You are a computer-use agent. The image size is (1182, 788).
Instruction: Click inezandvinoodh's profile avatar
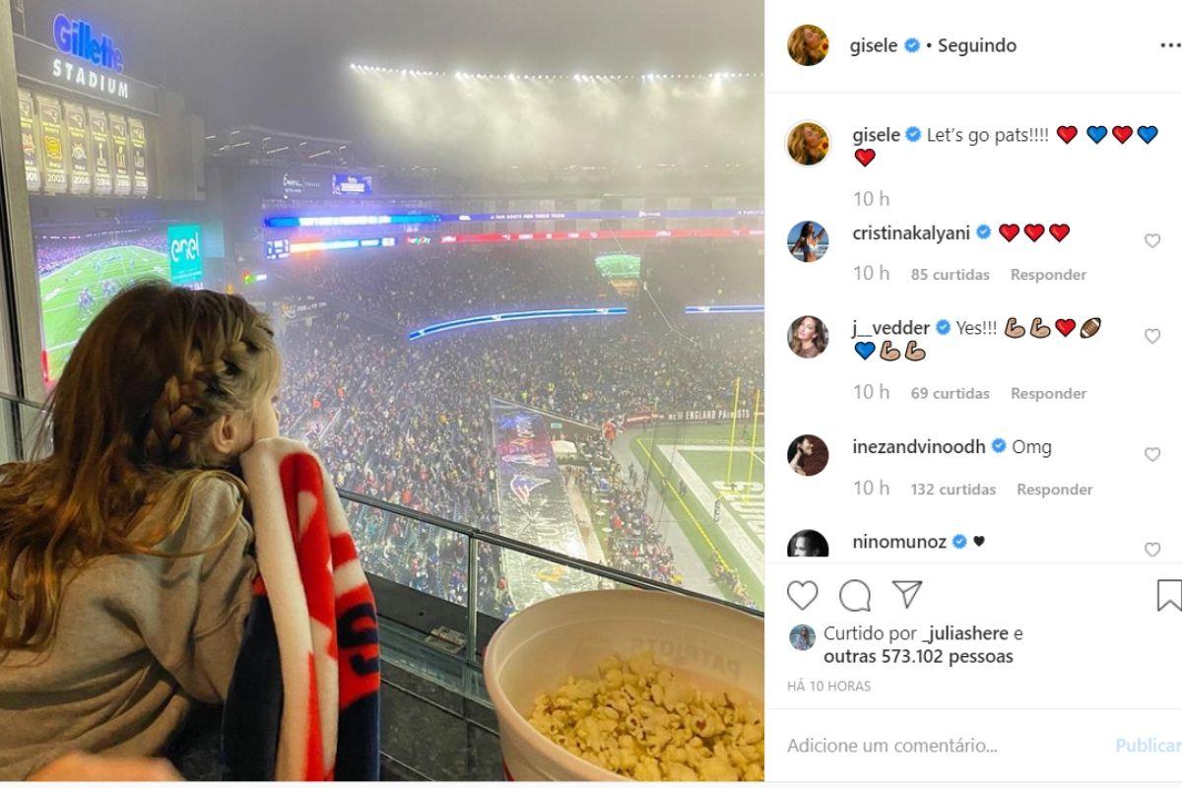(808, 455)
